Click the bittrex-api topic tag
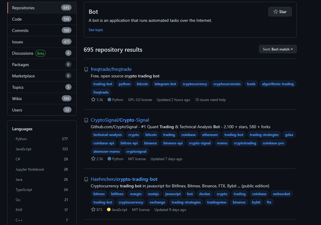Screen dimensions: 321x225 click(x=129, y=143)
